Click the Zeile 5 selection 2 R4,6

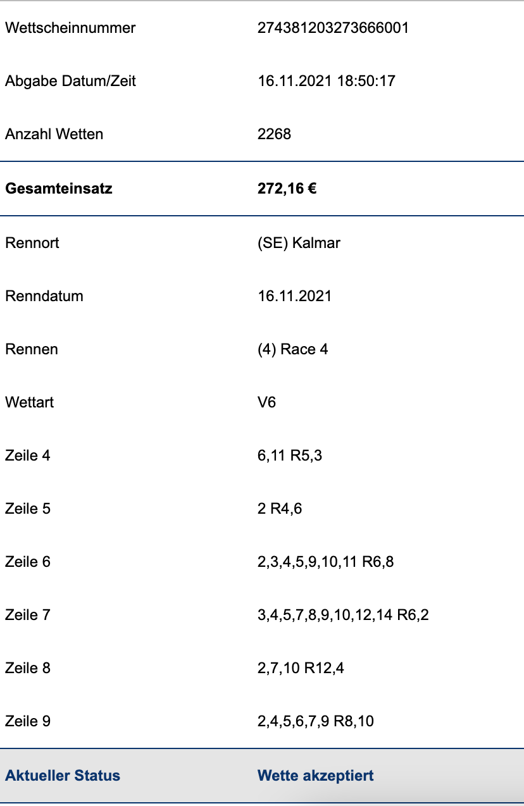point(280,509)
